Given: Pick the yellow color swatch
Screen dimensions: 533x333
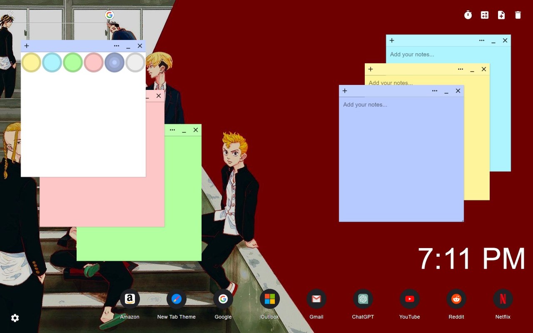Looking at the screenshot, I should [31, 62].
